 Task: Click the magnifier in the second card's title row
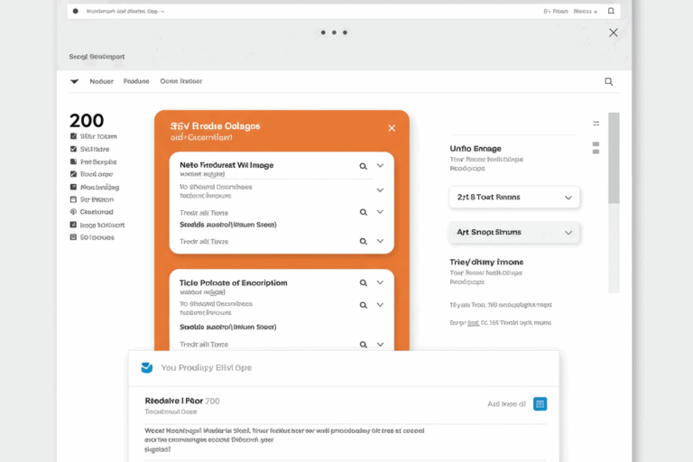364,283
